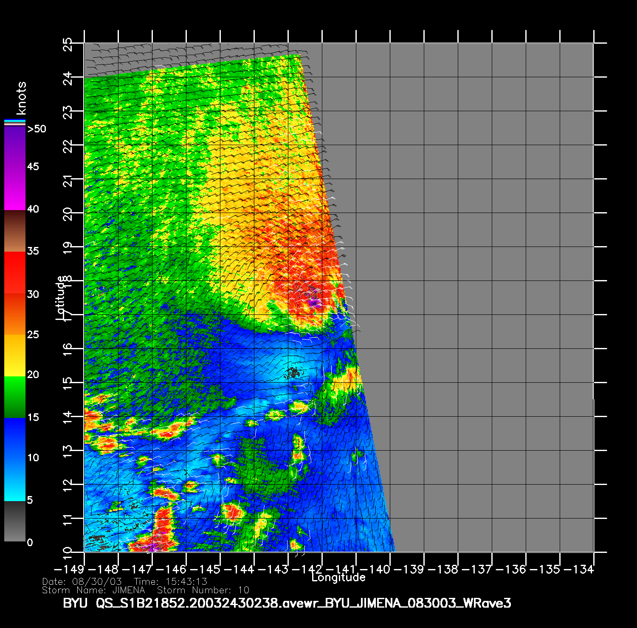637x628 pixels.
Task: Pick the yellow 20–25 knots legend band
Action: click(15, 355)
